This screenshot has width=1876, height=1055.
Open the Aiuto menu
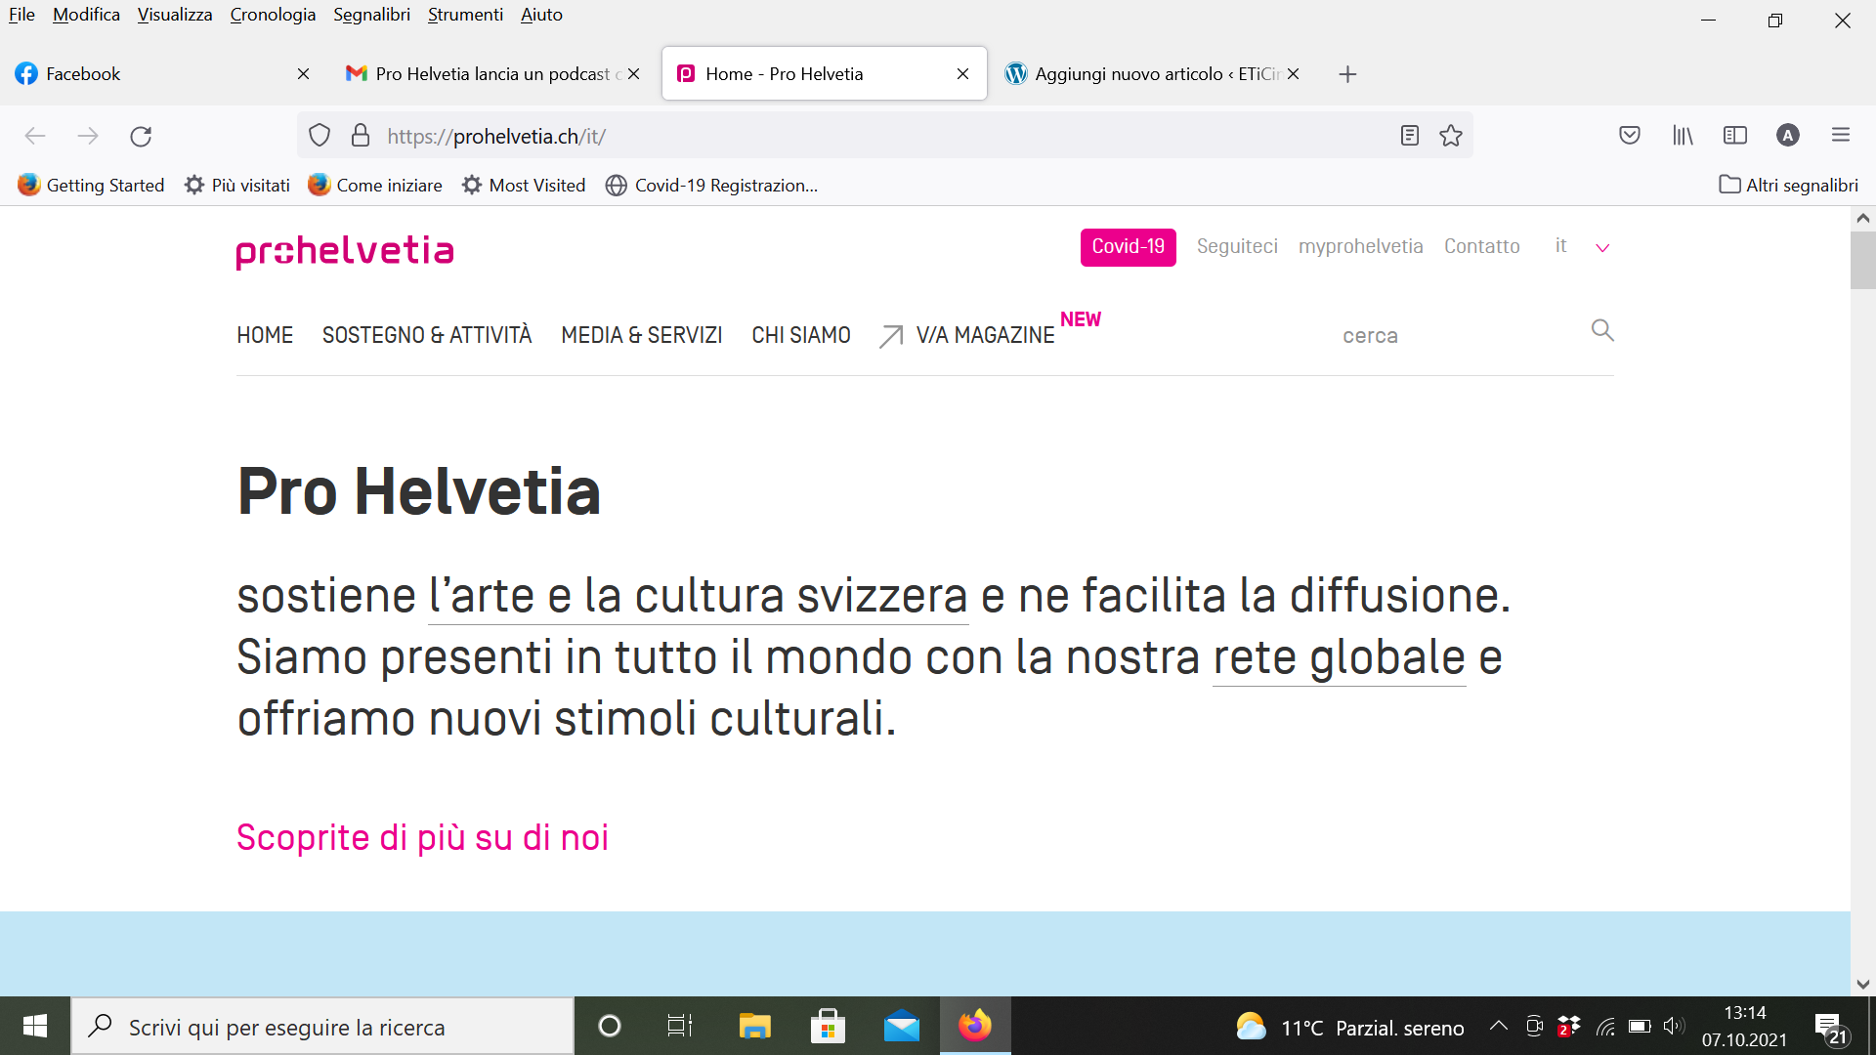pos(541,15)
